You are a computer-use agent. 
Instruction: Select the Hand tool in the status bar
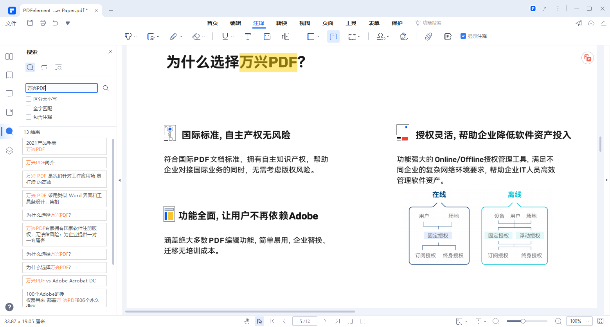coord(247,321)
